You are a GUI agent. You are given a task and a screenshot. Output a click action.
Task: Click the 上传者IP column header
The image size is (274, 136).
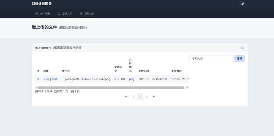click(x=176, y=71)
